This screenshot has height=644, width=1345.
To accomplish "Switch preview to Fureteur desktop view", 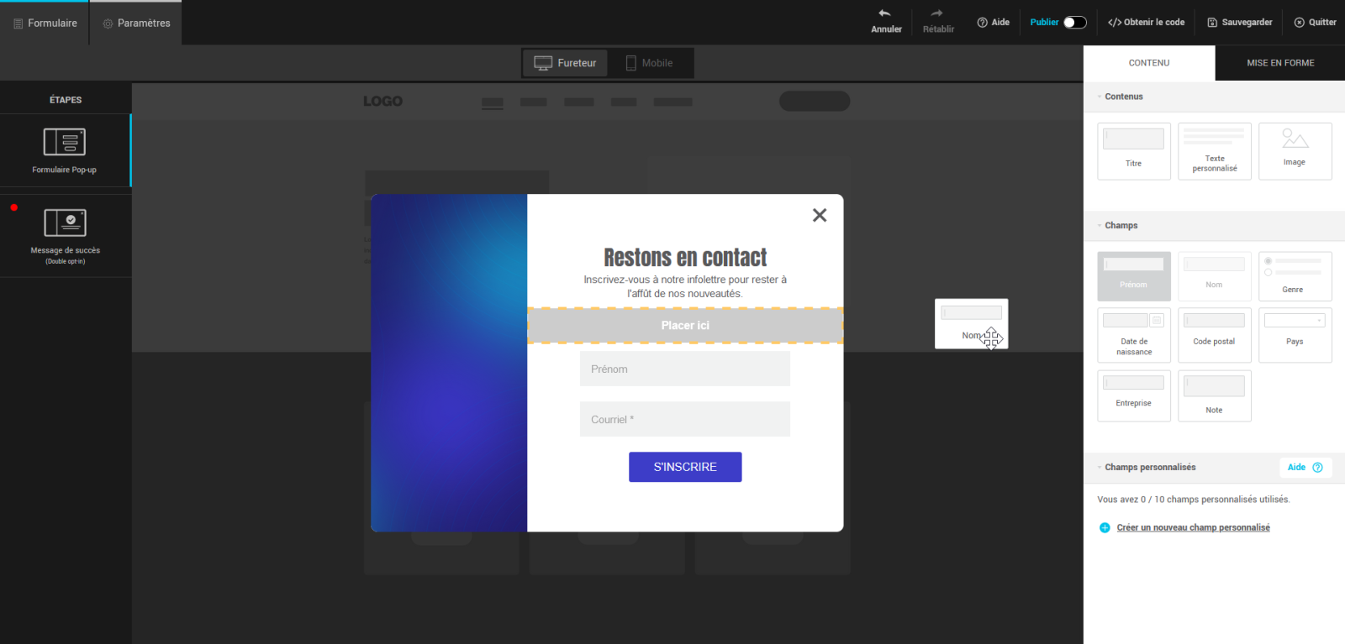I will click(566, 63).
